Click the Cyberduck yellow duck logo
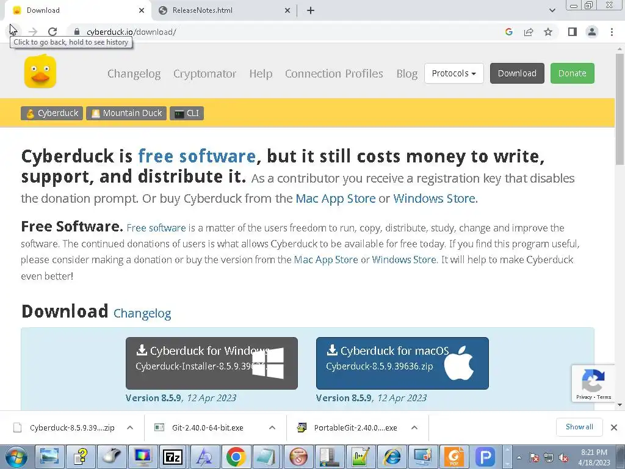Screen dimensions: 625x469 [40, 71]
